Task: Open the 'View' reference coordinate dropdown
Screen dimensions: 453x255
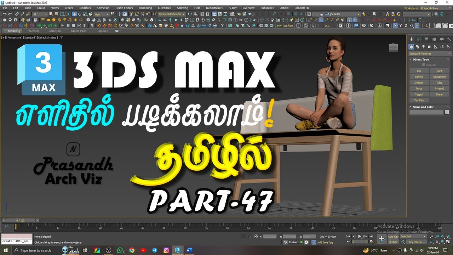Action: pos(102,14)
